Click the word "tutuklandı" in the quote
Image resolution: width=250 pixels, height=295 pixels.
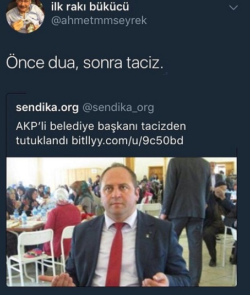(x=42, y=140)
